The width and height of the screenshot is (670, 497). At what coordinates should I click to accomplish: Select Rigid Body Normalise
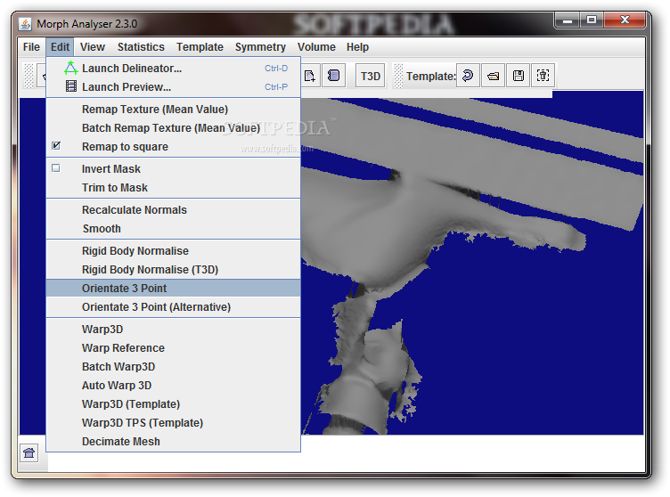point(174,251)
